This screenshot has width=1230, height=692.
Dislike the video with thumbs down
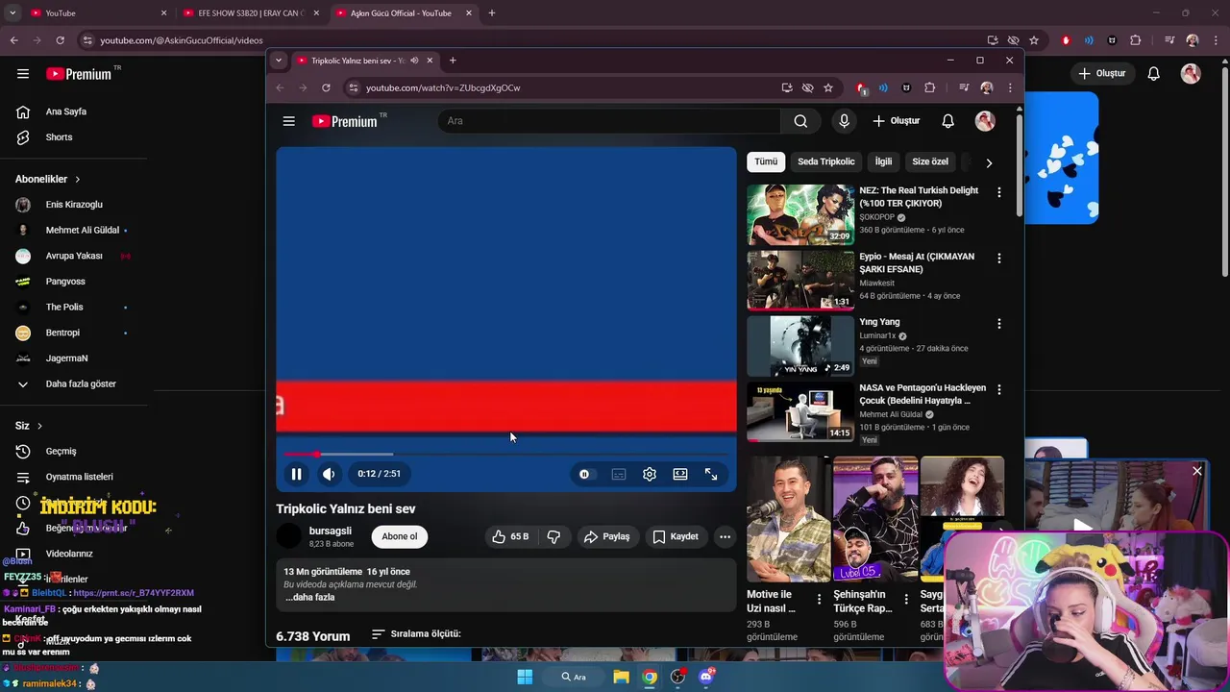pyautogui.click(x=553, y=536)
